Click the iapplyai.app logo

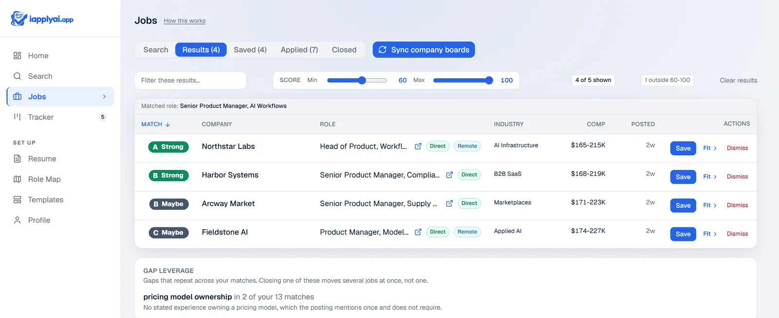click(x=42, y=19)
